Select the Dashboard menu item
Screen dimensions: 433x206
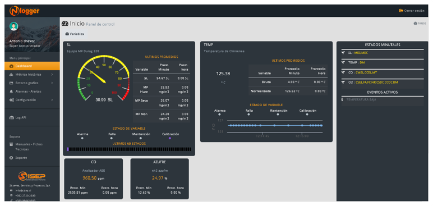32,66
